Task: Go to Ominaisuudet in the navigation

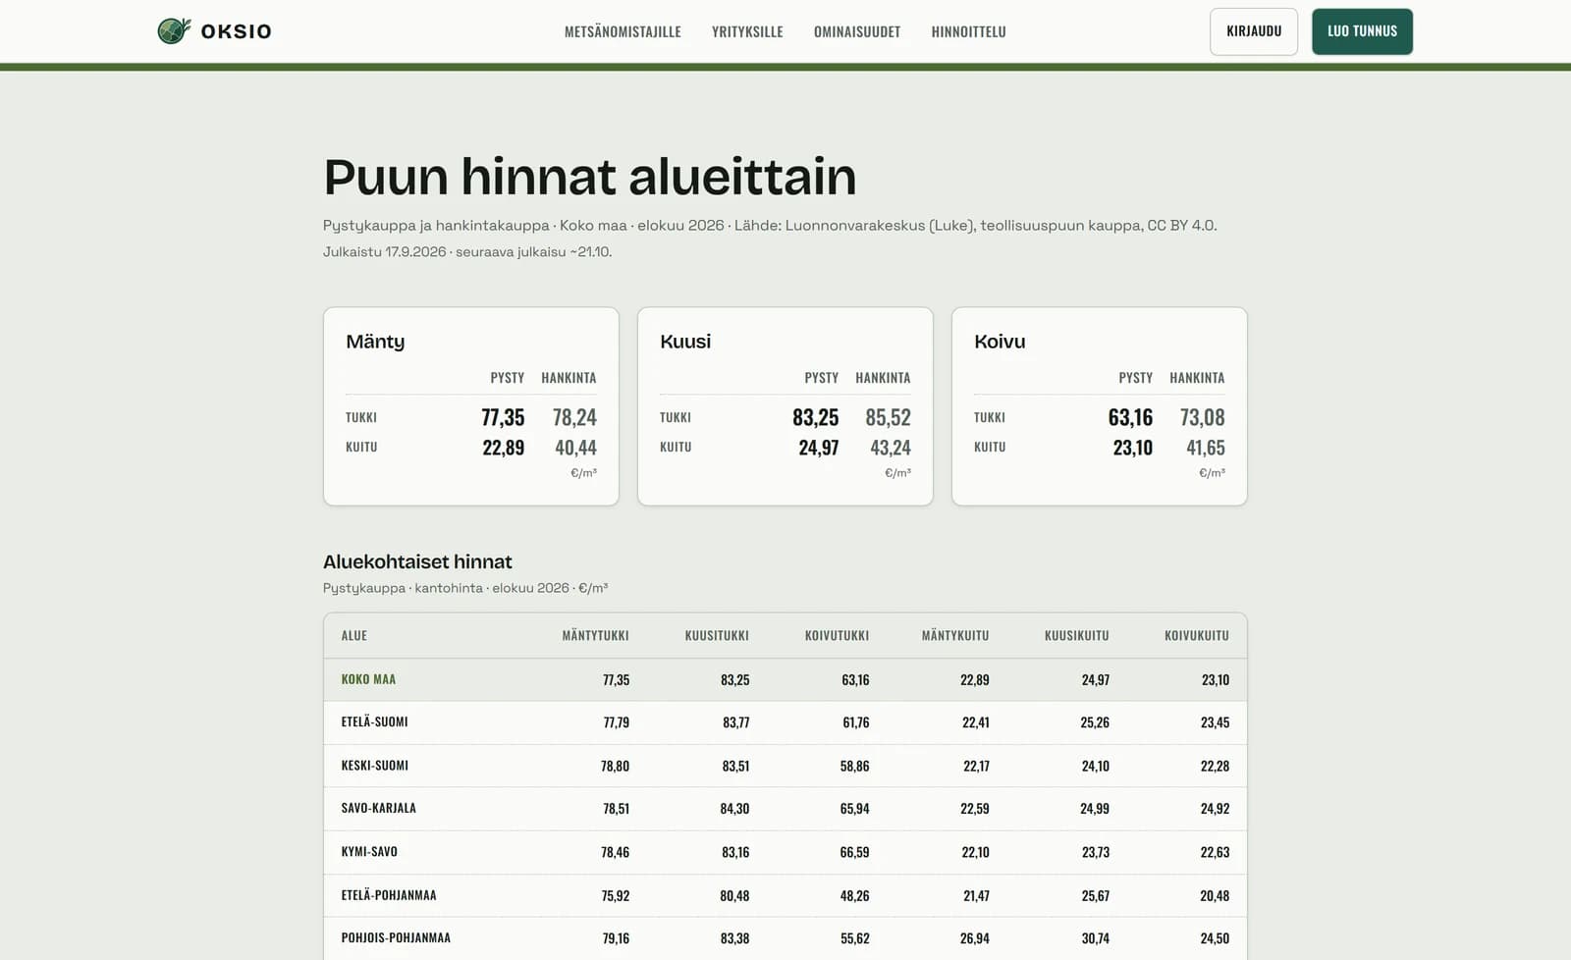Action: pyautogui.click(x=857, y=31)
